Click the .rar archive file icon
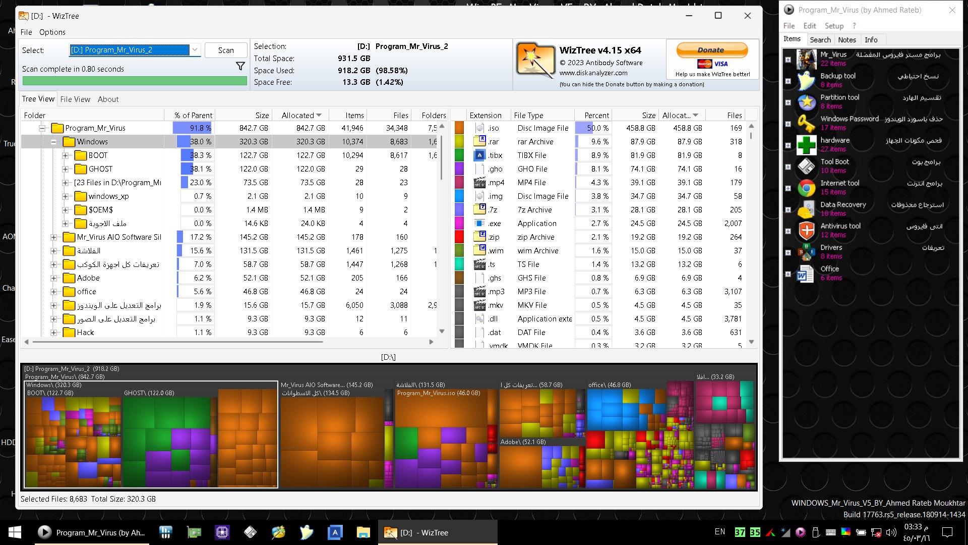Viewport: 968px width, 545px height. pos(480,142)
